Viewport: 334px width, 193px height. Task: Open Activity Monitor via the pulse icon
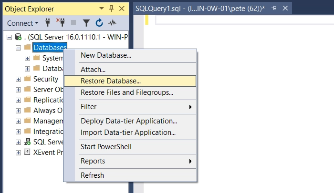113,23
